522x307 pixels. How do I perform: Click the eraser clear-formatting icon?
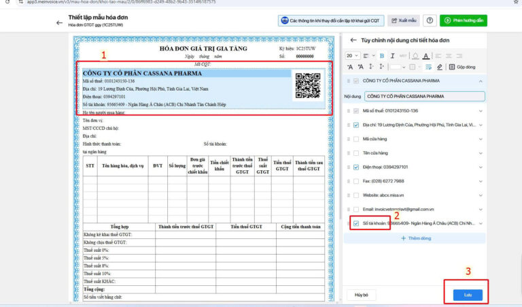(x=440, y=67)
